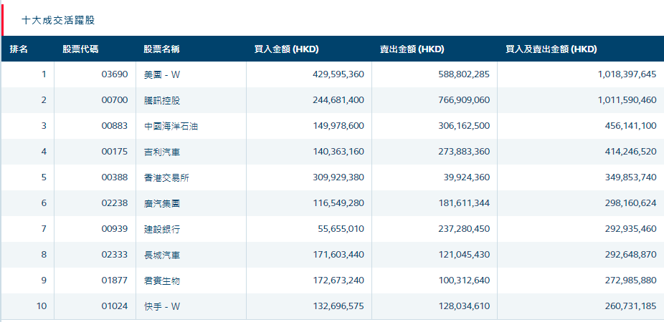
Task: Select buy amount 172,673,240
Action: click(x=338, y=280)
